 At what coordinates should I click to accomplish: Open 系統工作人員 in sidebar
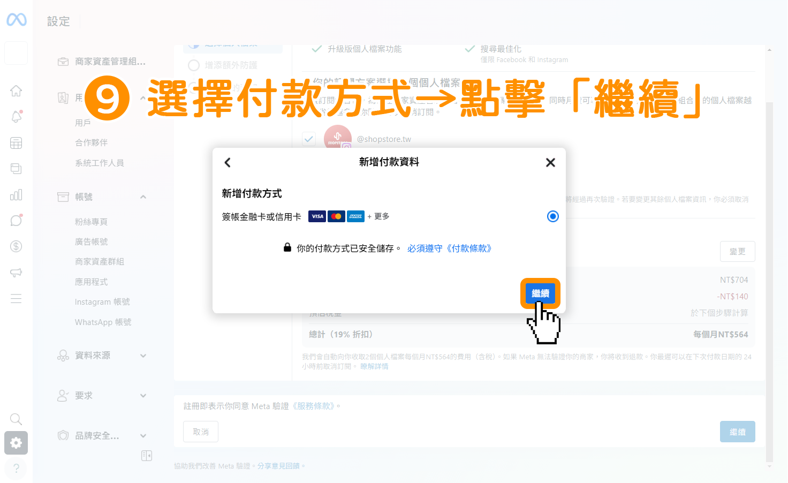(100, 163)
